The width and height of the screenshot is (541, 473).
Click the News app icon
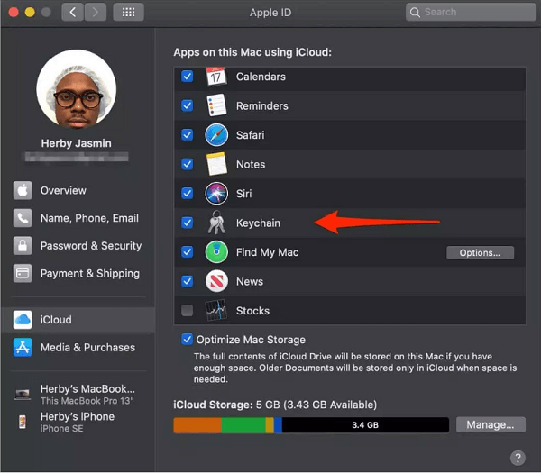click(x=216, y=281)
